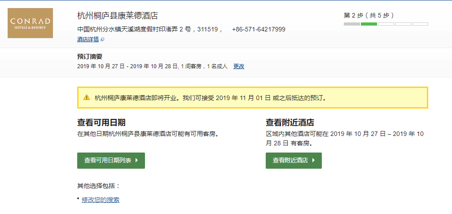The height and width of the screenshot is (214, 452).
Task: Click the 查看附近酒店 green button
Action: 294,161
